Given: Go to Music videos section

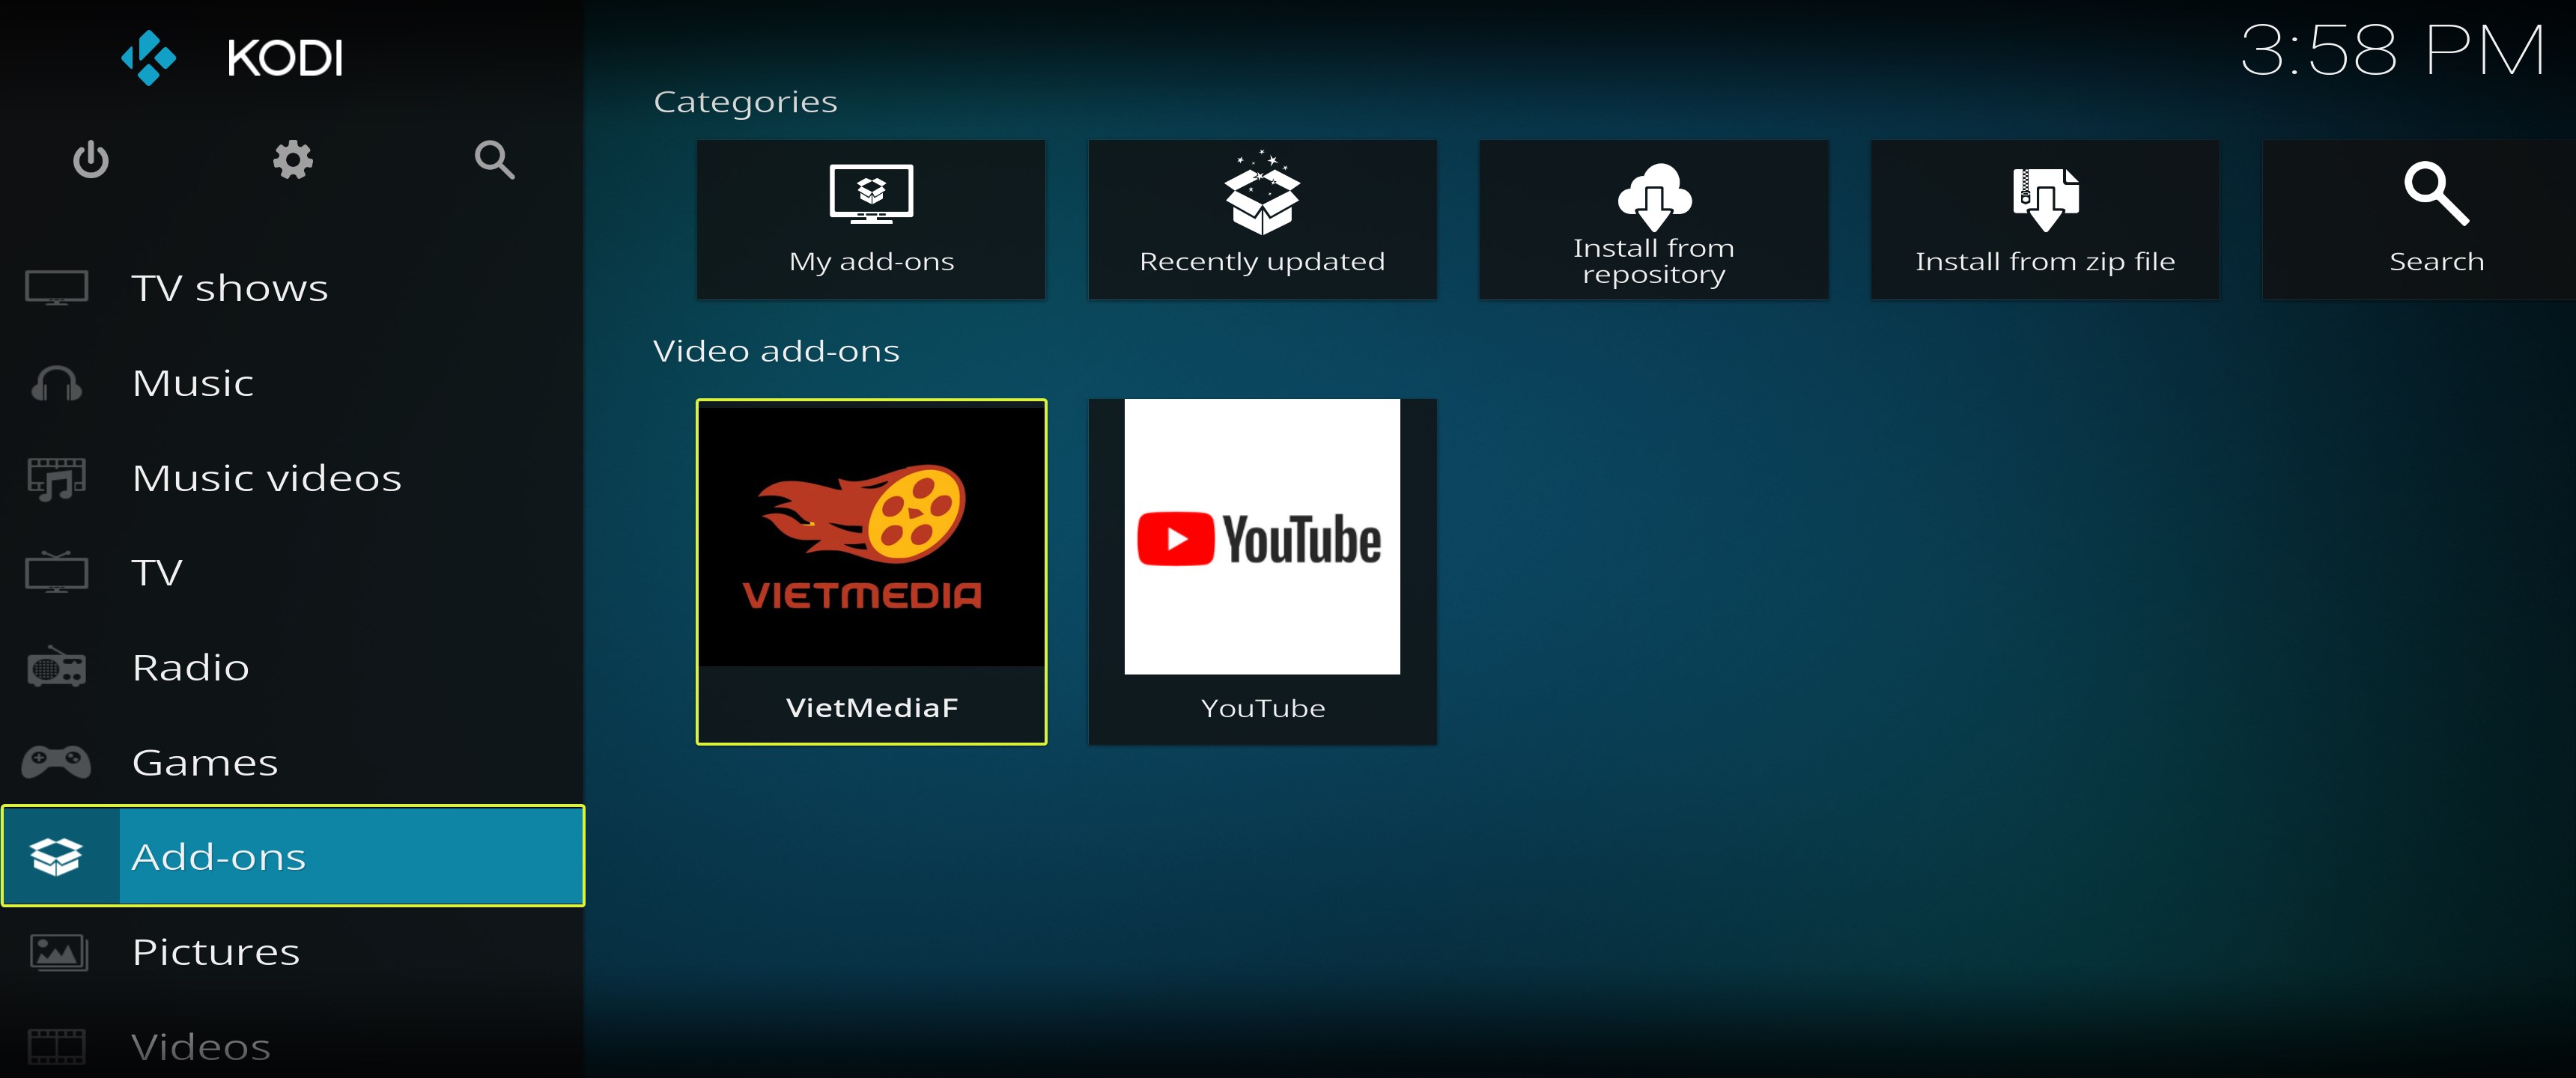Looking at the screenshot, I should pyautogui.click(x=292, y=478).
